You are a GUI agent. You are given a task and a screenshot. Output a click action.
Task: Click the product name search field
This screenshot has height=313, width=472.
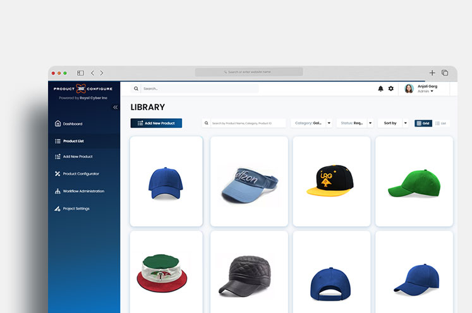pyautogui.click(x=244, y=123)
